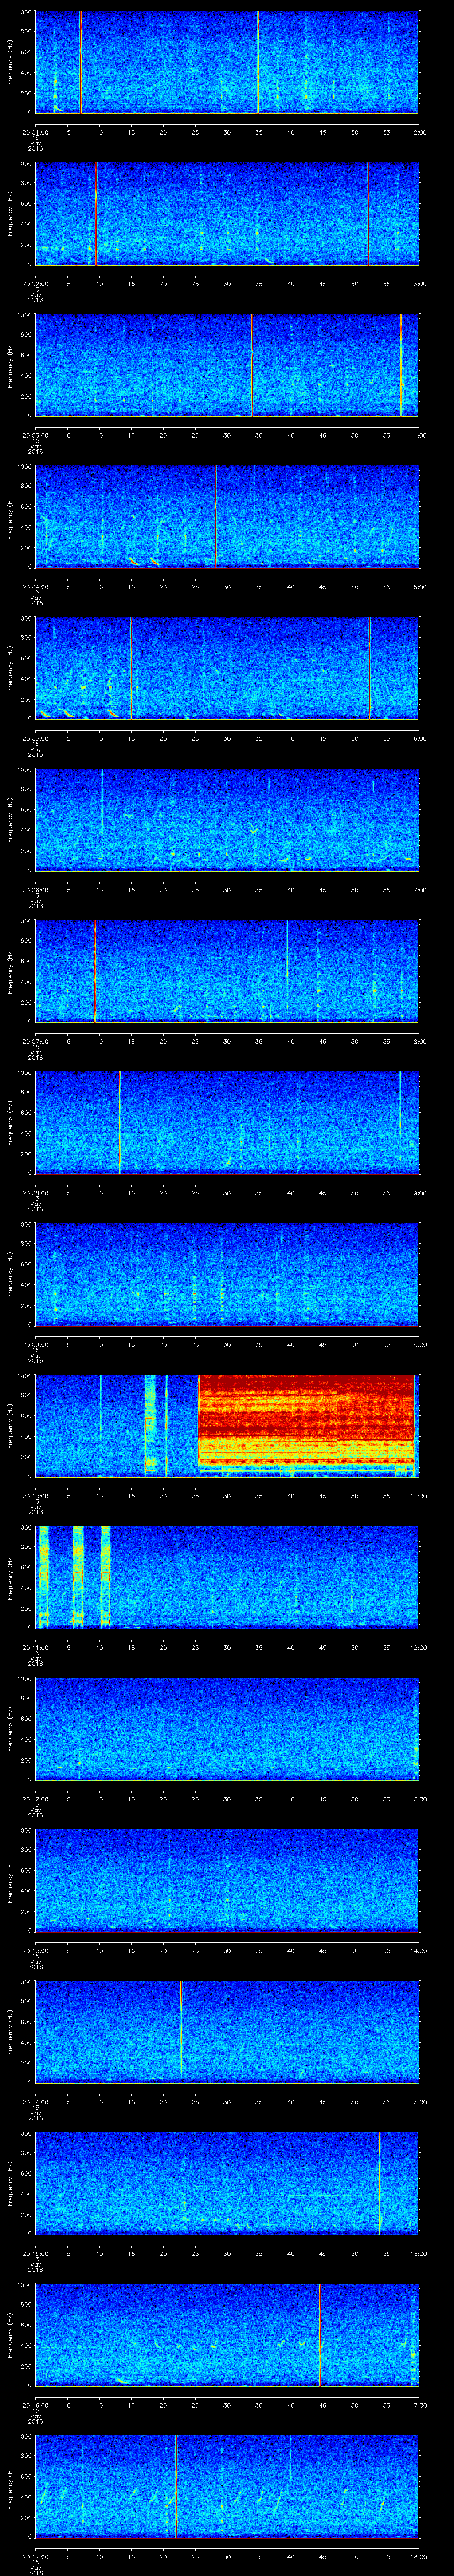Pick the orange line near 13 seconds in the 20:08:00 panel
The width and height of the screenshot is (454, 2576).
tap(120, 1121)
